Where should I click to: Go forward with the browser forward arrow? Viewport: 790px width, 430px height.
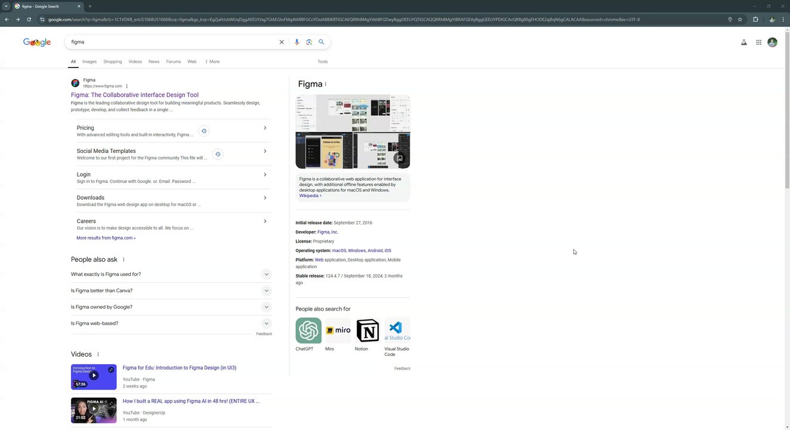(x=17, y=19)
